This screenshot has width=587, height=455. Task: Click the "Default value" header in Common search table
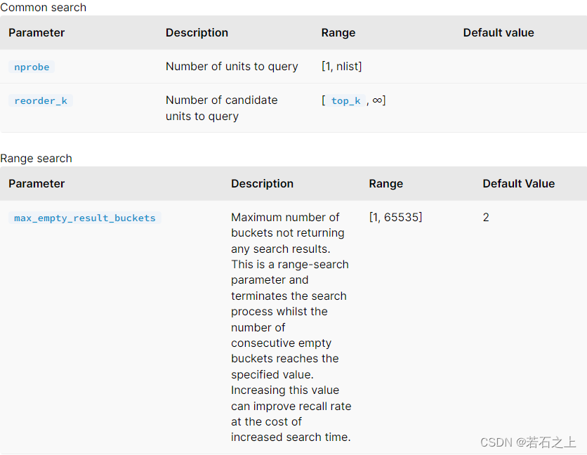(499, 32)
